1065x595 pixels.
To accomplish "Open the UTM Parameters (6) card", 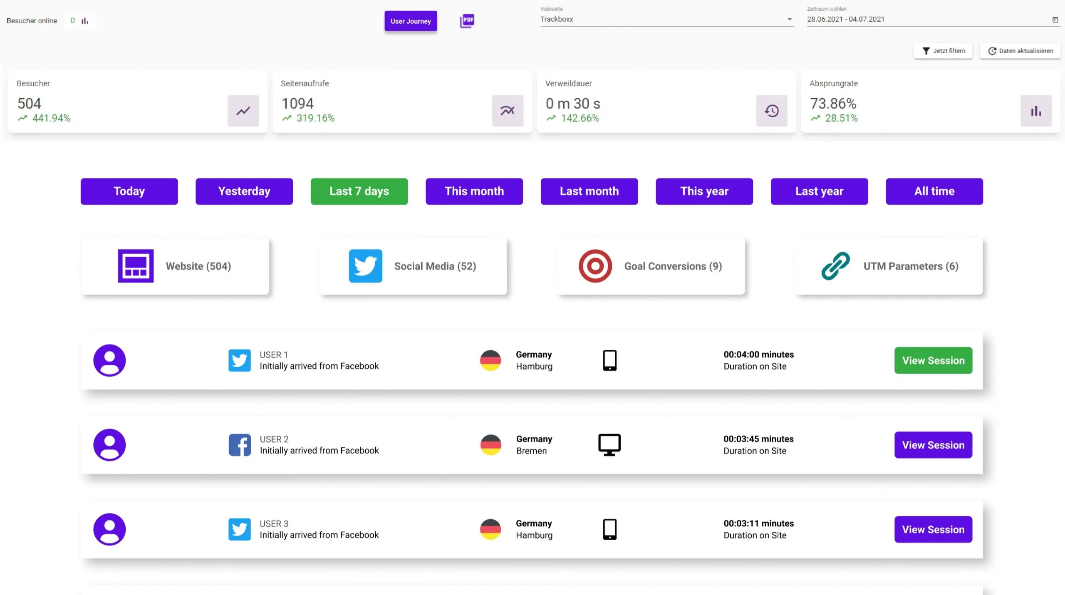I will pyautogui.click(x=888, y=266).
